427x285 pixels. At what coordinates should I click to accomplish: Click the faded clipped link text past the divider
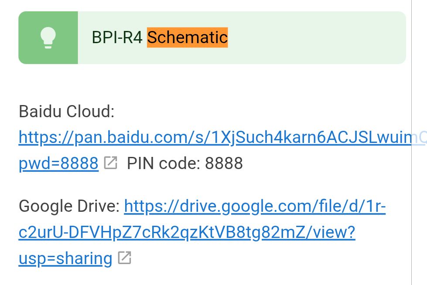click(x=420, y=138)
